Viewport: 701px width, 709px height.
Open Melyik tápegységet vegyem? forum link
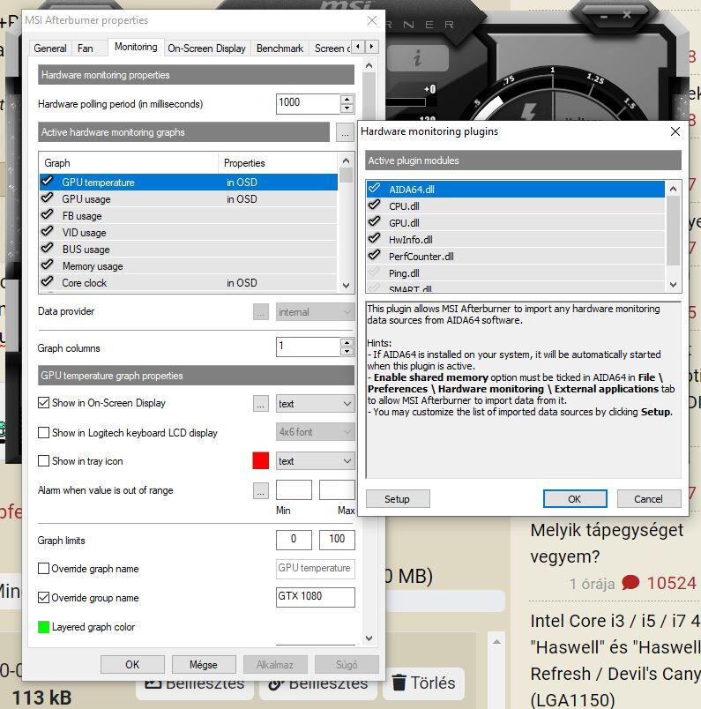pyautogui.click(x=607, y=543)
